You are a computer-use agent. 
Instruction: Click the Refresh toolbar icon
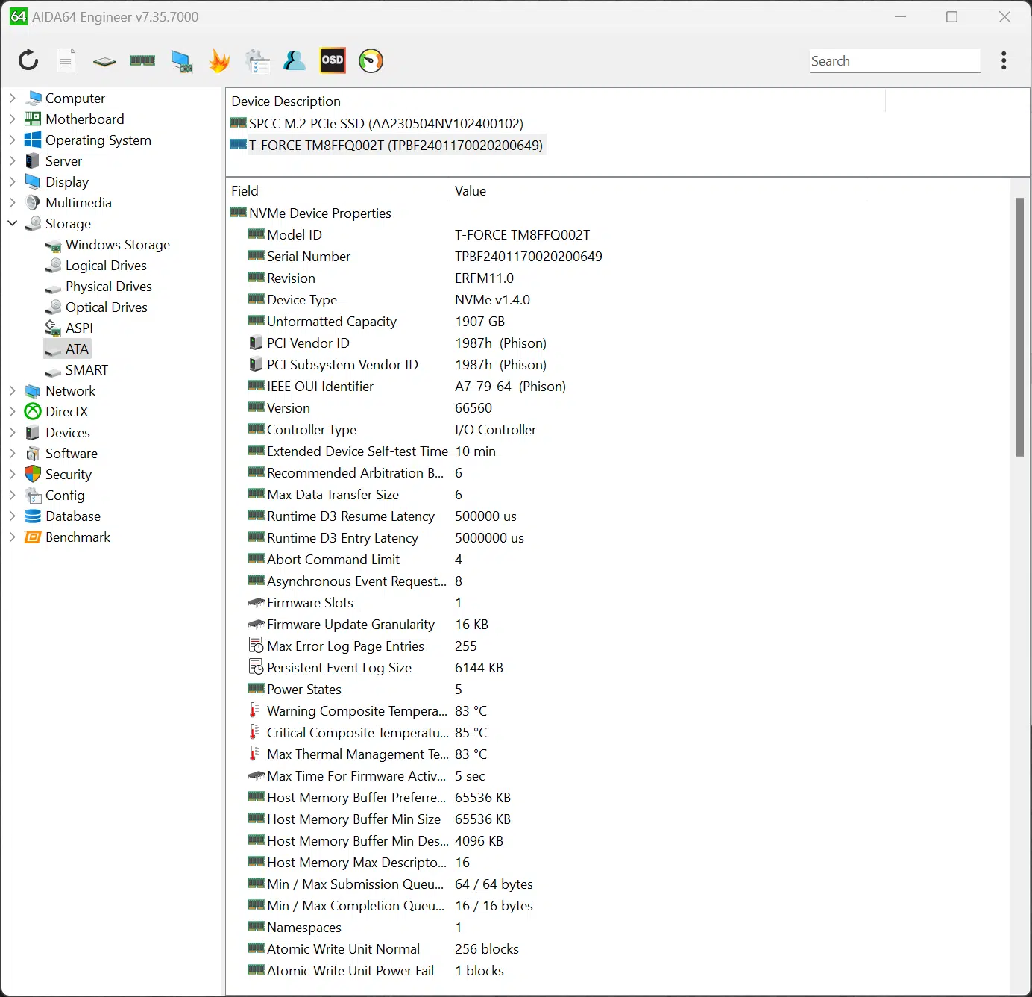pos(28,60)
